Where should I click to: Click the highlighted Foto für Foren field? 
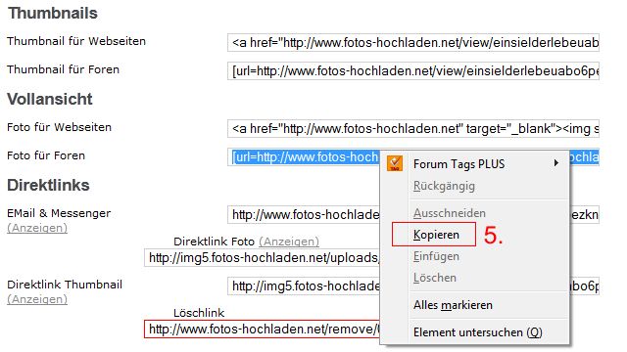click(x=304, y=157)
